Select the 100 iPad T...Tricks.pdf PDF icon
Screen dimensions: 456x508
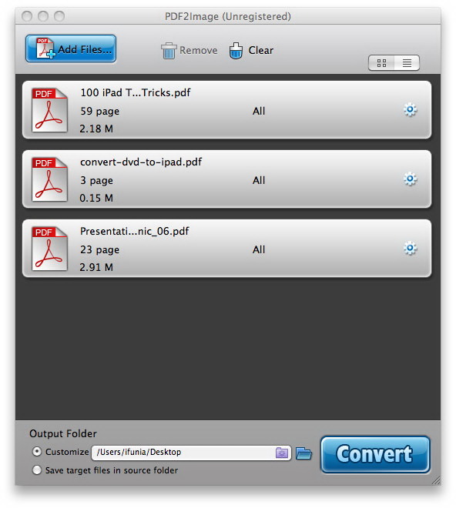49,110
